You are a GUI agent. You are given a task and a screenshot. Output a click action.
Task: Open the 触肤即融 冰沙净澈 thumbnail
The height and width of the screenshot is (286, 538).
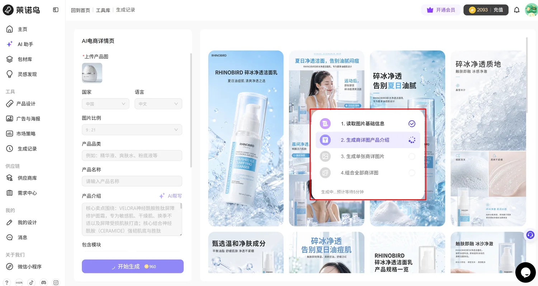[x=488, y=252]
